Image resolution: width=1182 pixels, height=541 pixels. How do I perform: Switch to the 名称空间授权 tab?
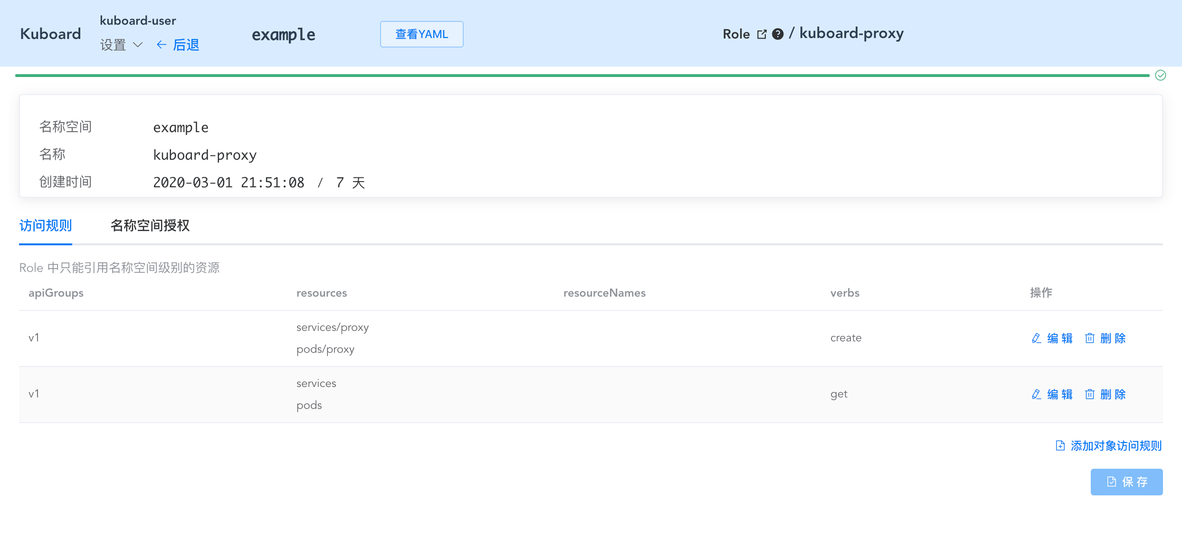coord(150,225)
